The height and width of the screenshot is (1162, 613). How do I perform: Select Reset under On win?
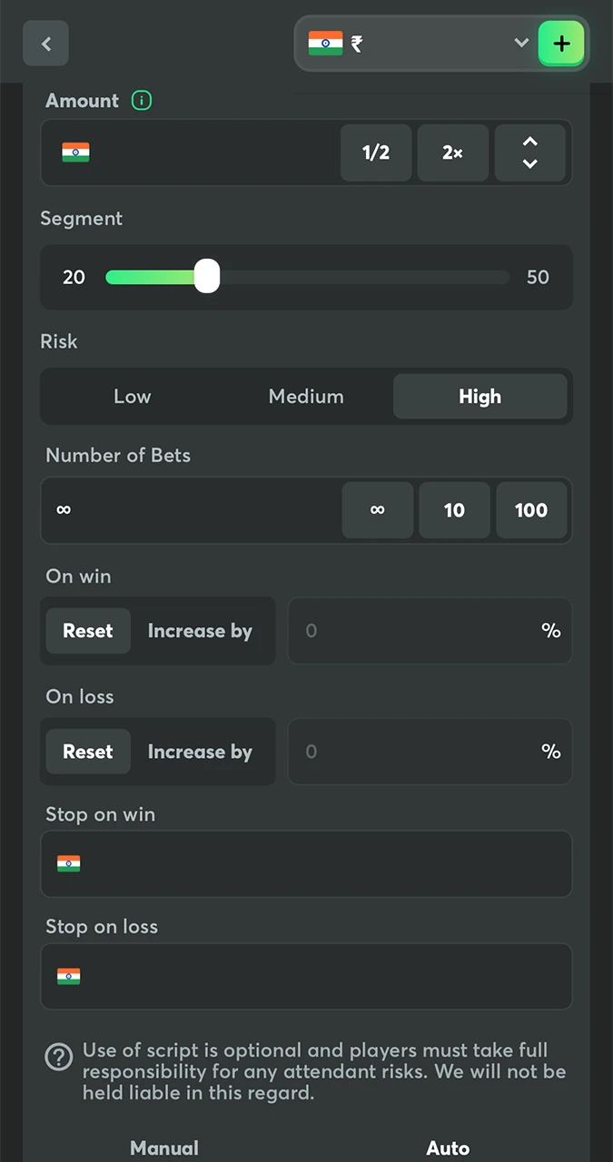[x=87, y=630]
